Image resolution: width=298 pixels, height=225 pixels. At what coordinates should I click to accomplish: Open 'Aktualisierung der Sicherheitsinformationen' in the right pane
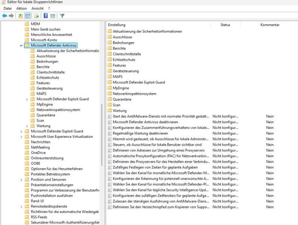(x=147, y=31)
